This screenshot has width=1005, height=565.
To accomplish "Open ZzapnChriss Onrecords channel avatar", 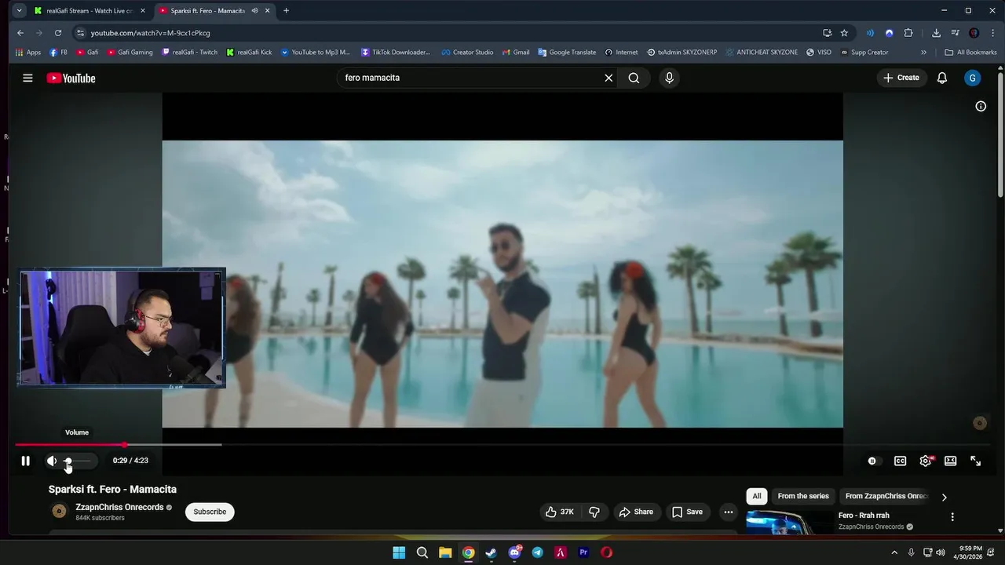I will click(x=59, y=512).
